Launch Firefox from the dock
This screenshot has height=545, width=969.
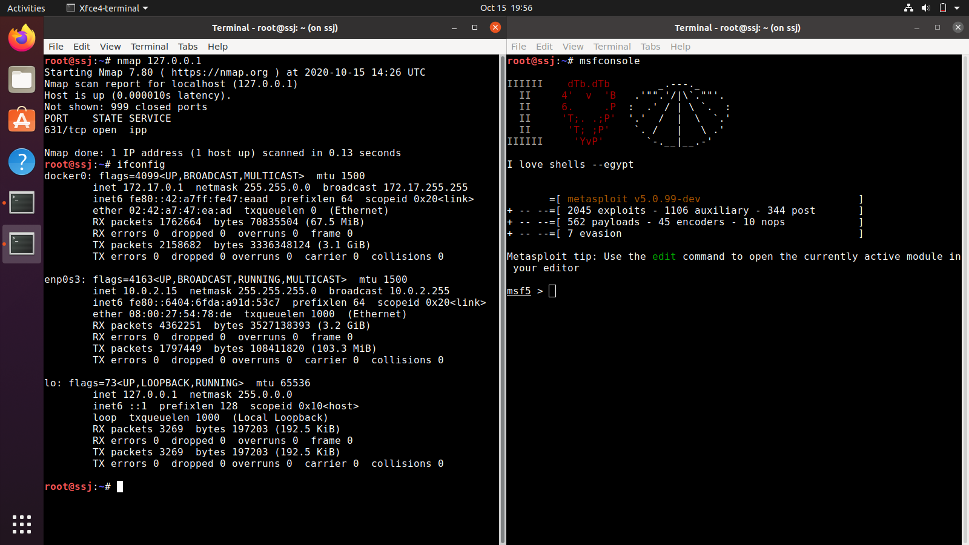point(21,37)
